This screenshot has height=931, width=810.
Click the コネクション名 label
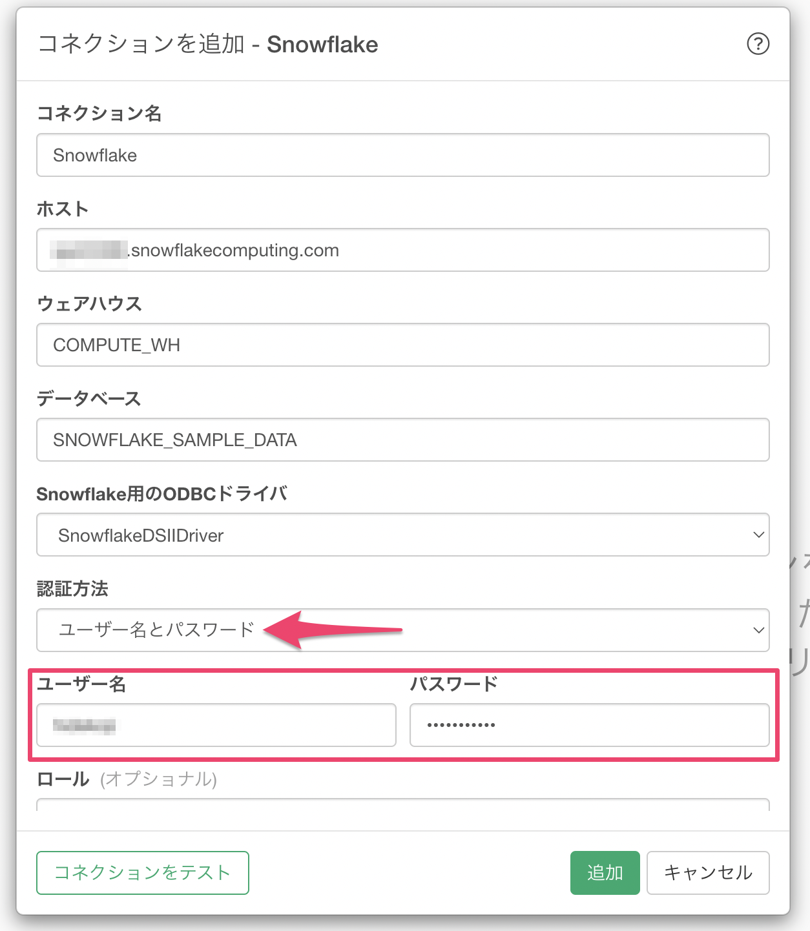pos(99,114)
